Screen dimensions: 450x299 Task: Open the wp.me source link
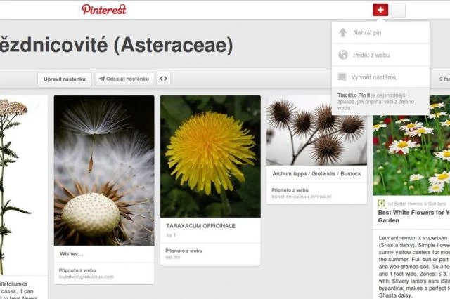173,257
